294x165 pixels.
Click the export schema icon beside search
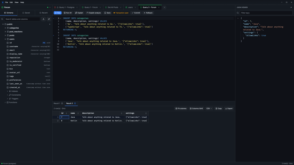coord(44,19)
